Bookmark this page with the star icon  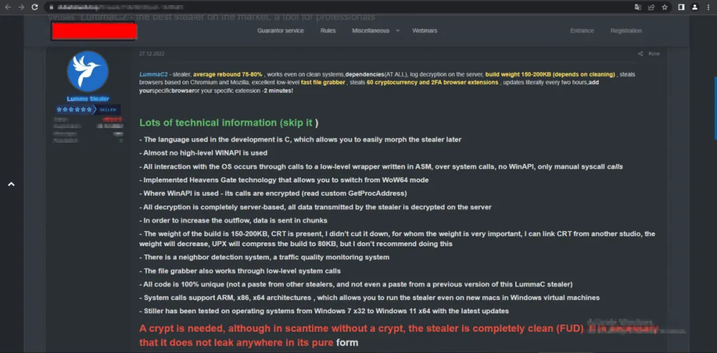[x=665, y=7]
